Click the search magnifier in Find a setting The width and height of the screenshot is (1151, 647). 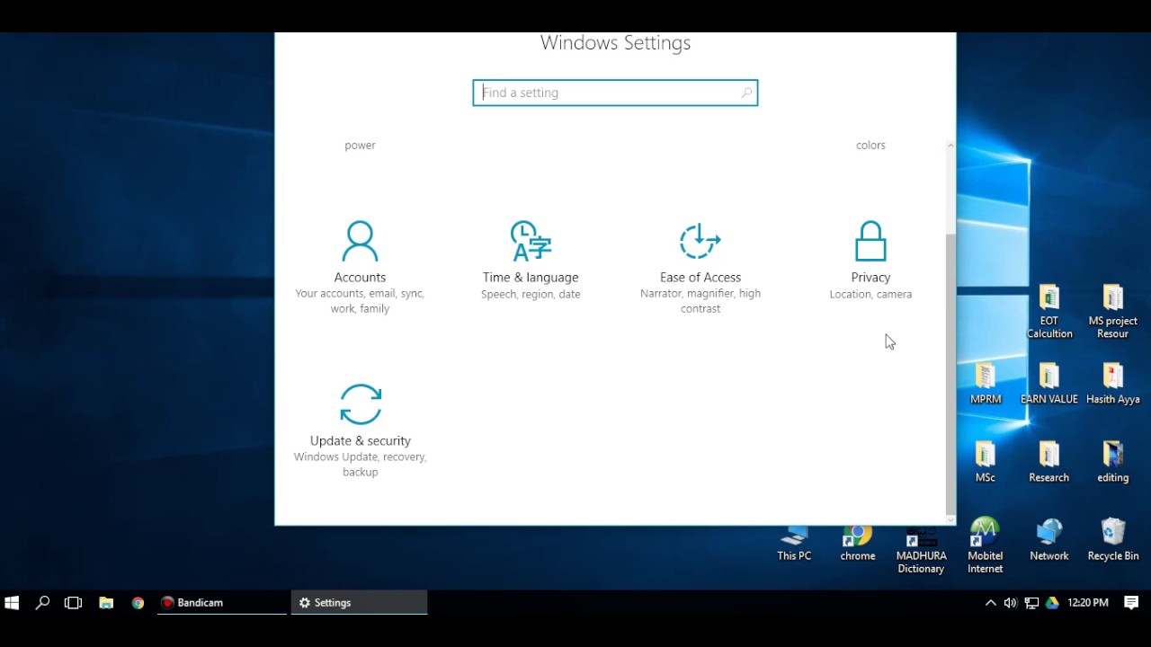click(745, 93)
